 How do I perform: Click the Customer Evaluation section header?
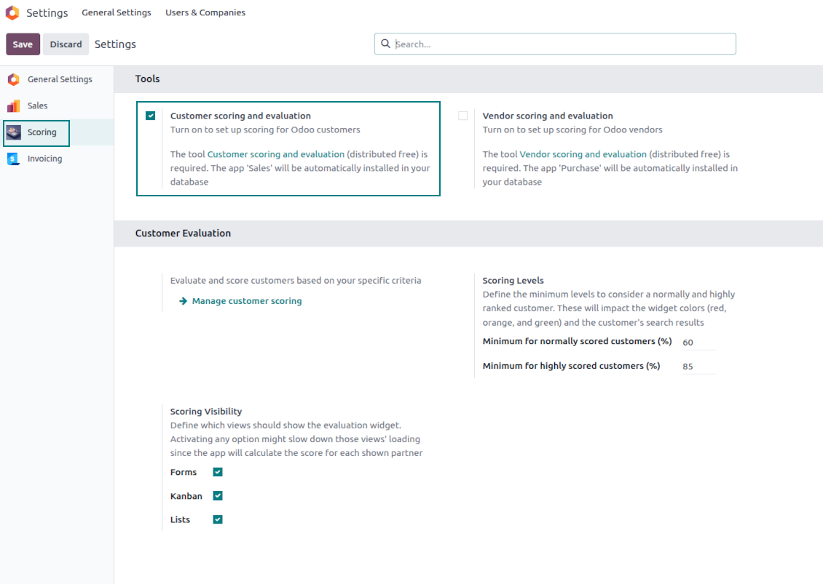click(184, 233)
